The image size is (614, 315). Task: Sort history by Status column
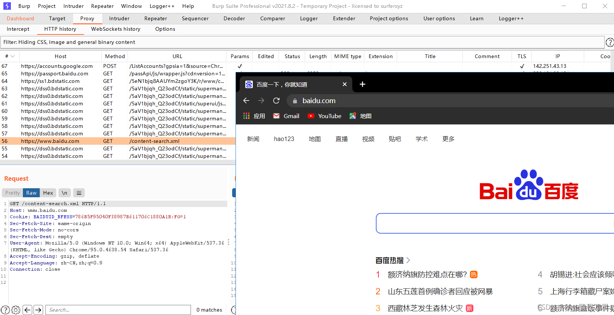(x=292, y=56)
